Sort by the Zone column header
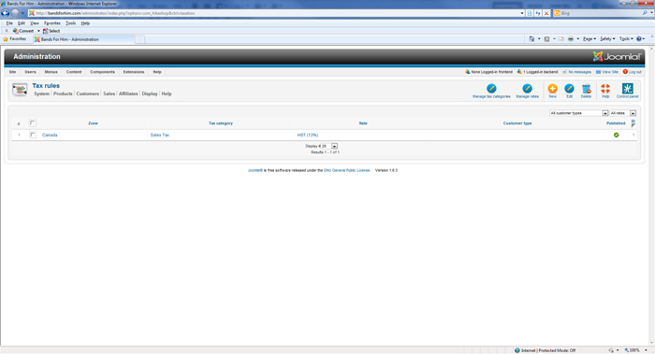 [x=93, y=123]
